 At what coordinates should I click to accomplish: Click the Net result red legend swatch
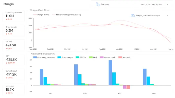[120, 57]
